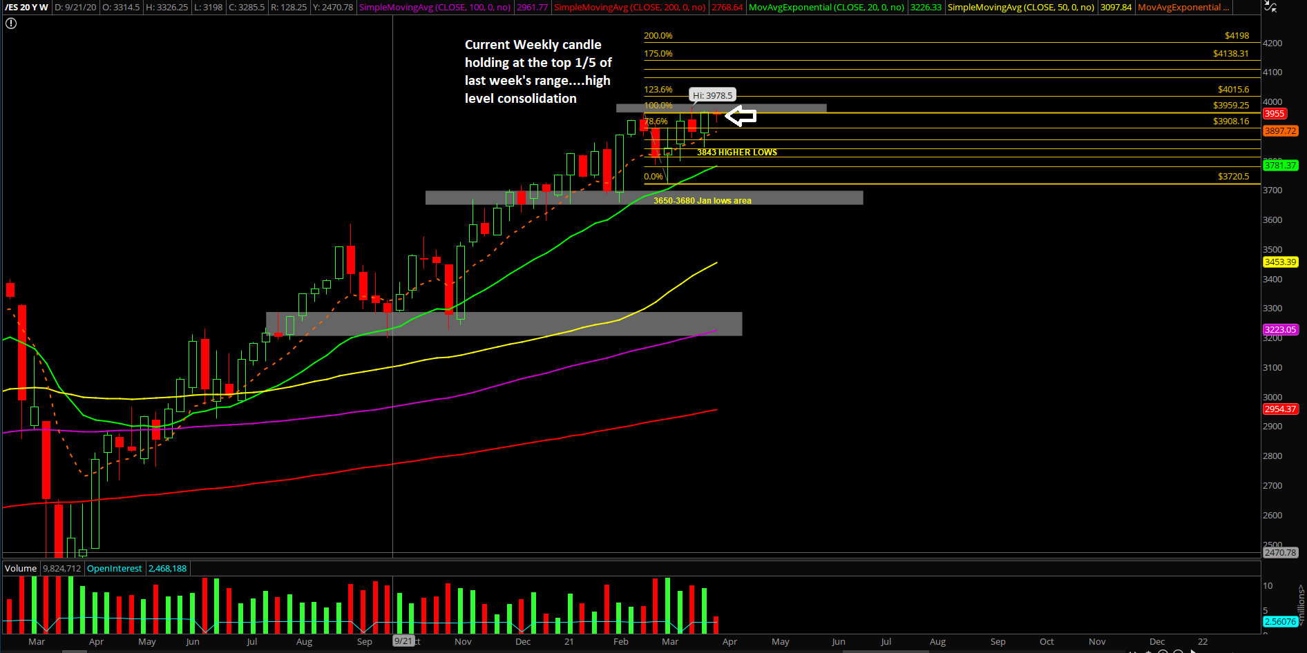This screenshot has height=653, width=1307.
Task: Select the /ES 20 Y W symbol label
Action: tap(27, 7)
